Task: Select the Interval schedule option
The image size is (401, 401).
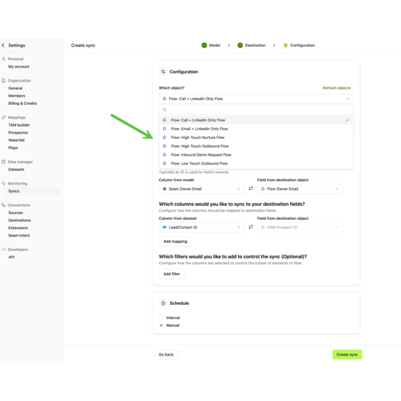Action: (162, 317)
